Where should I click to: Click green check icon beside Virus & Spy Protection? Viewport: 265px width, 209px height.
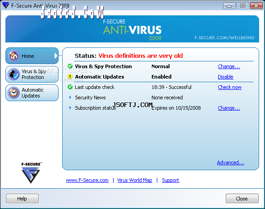(70, 66)
